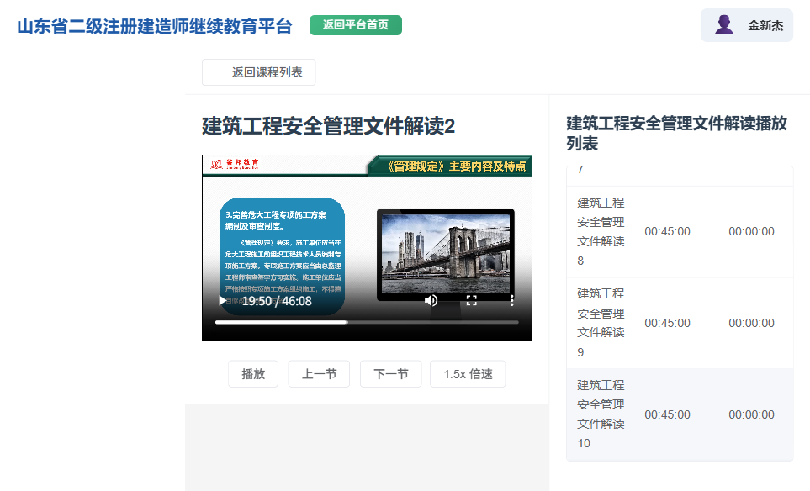Screen dimensions: 810x491
Task: Click the user avatar icon
Action: (x=723, y=24)
